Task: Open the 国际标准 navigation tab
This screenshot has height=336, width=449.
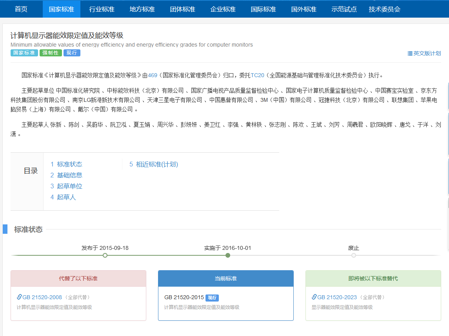Action: tap(263, 9)
